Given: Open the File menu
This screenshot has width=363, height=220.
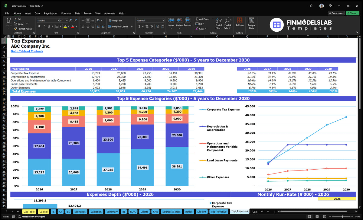Looking at the screenshot, I should tap(7, 13).
